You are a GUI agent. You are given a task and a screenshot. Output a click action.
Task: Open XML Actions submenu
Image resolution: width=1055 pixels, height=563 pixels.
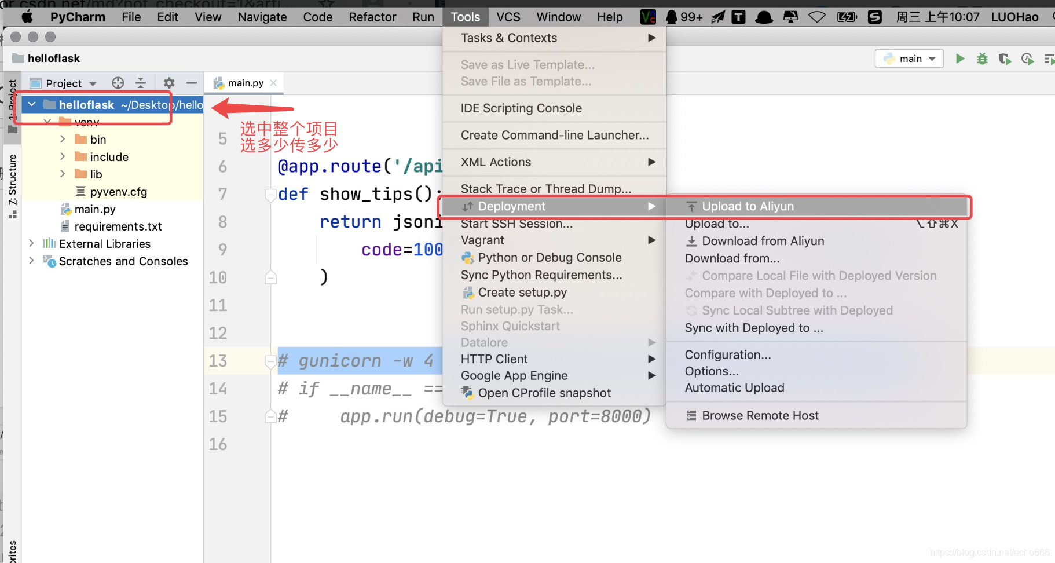554,162
